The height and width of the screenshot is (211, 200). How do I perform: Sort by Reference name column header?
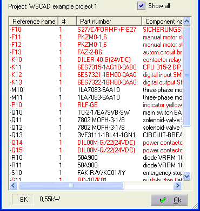tap(34, 22)
